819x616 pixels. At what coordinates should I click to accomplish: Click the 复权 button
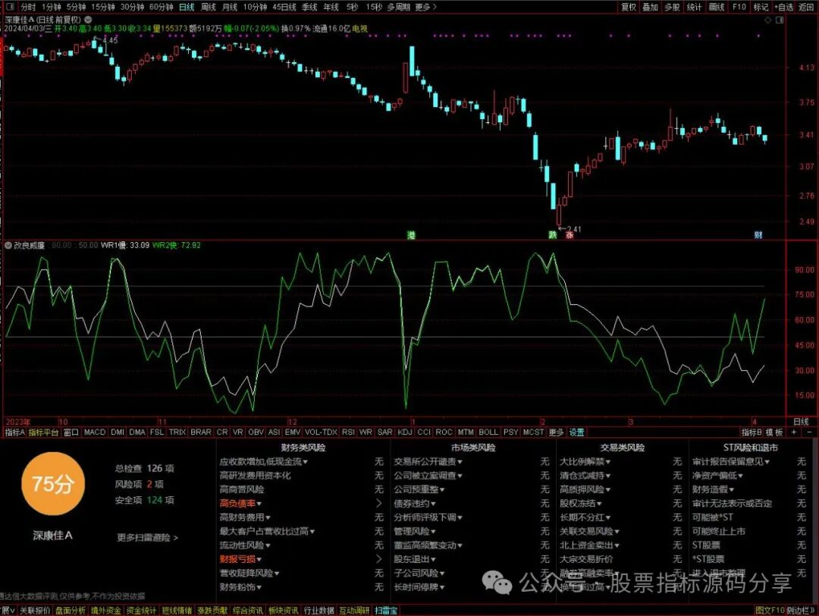(629, 7)
